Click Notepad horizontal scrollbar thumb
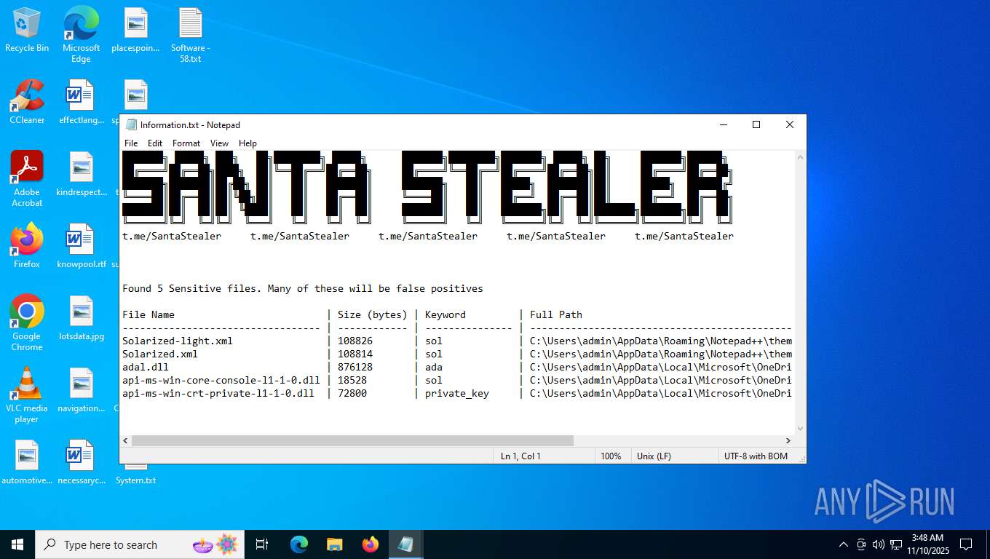The image size is (990, 559). coord(352,440)
